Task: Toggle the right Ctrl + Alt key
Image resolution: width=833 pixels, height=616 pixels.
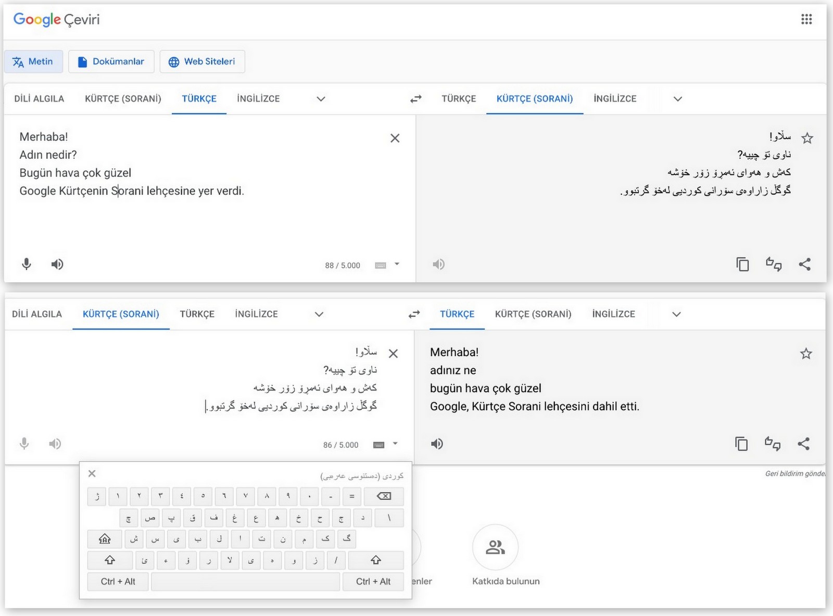Action: point(373,582)
